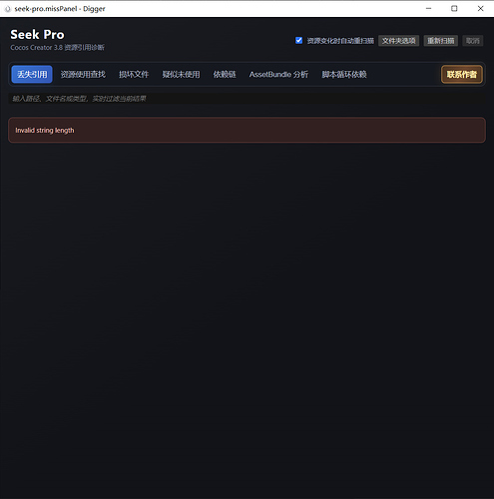Click the greyed-out 取消 cancel button
This screenshot has width=494, height=499.
click(x=473, y=41)
